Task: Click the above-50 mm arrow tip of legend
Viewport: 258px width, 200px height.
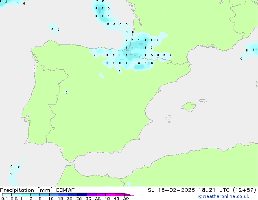Action: point(129,195)
